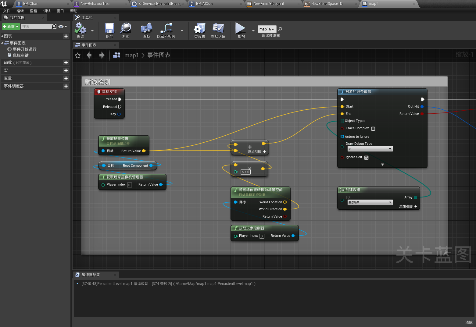The height and width of the screenshot is (327, 476).
Task: Click the Pressed execution pin
Action: (120, 99)
